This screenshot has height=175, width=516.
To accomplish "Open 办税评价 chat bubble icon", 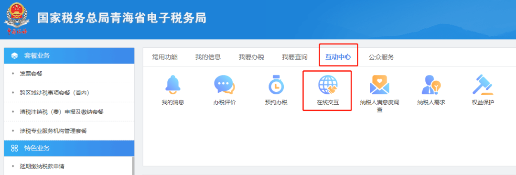I will (x=225, y=85).
